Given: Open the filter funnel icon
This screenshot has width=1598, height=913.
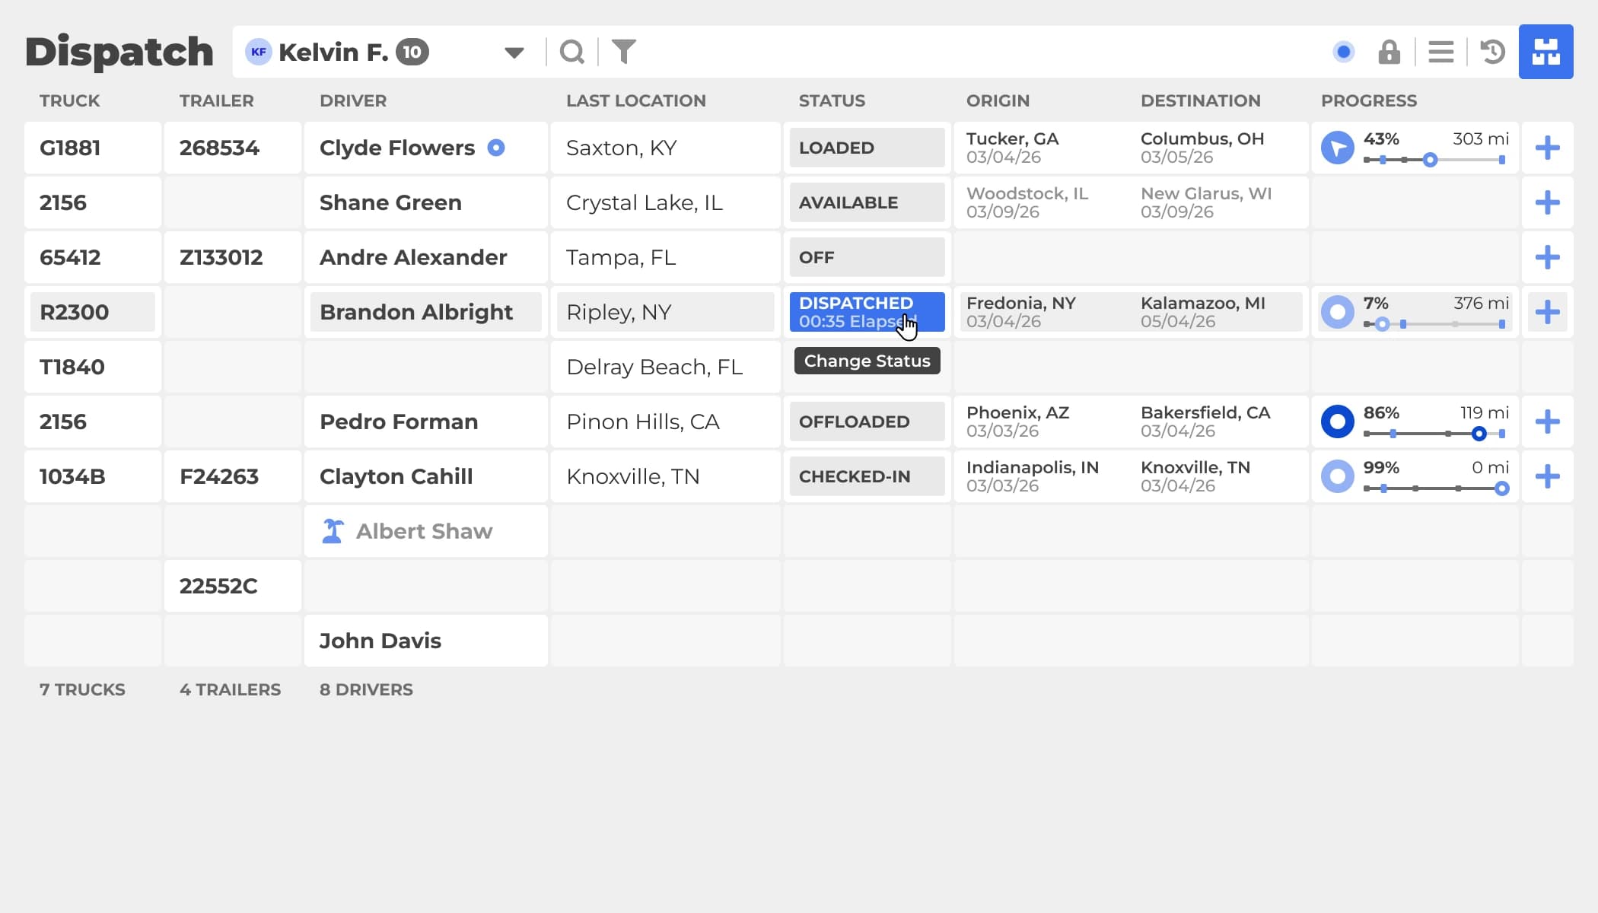Looking at the screenshot, I should pos(624,52).
